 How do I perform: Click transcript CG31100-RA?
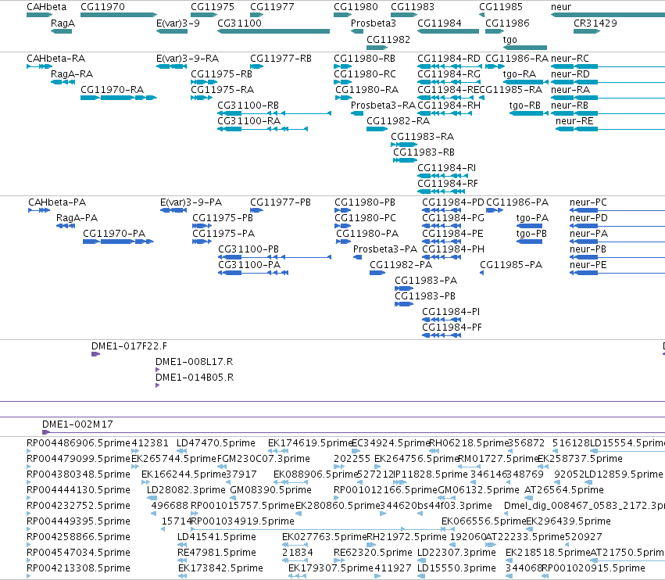click(249, 121)
